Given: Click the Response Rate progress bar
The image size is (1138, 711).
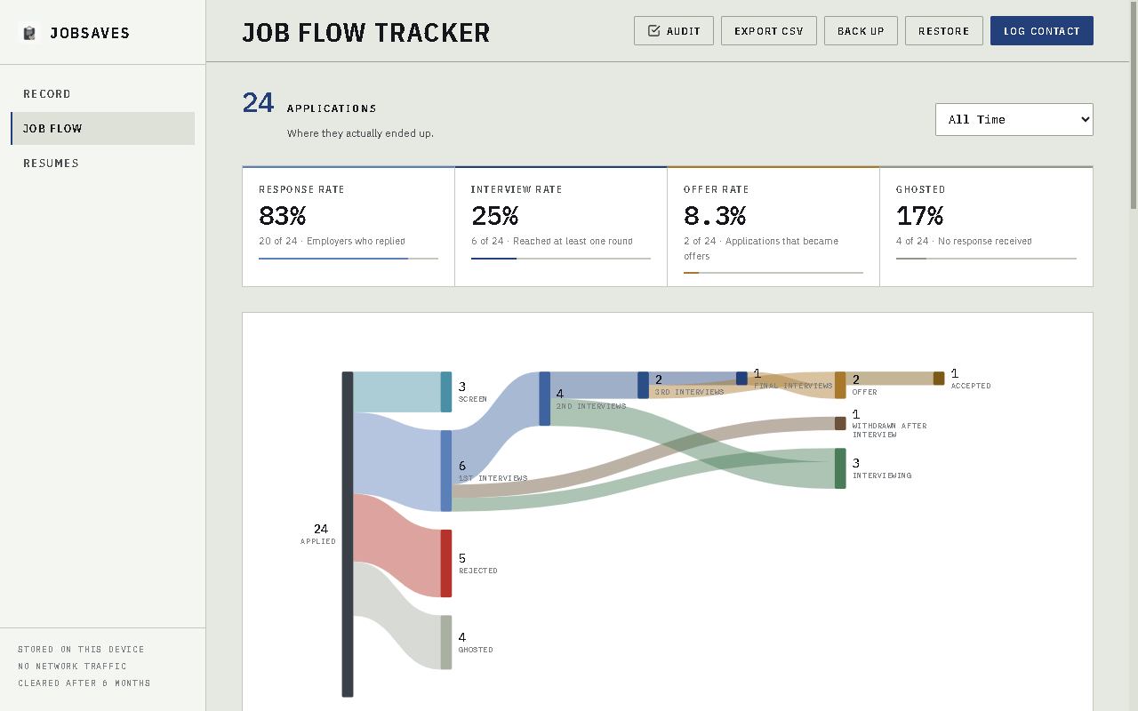Looking at the screenshot, I should pyautogui.click(x=349, y=259).
